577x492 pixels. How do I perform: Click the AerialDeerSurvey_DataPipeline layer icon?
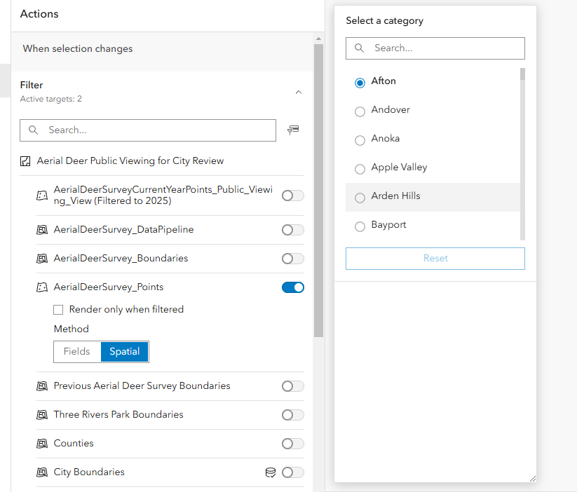pos(42,230)
